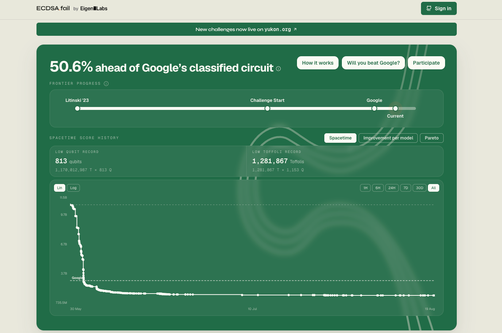Image resolution: width=502 pixels, height=333 pixels.
Task: Click the Low Toffoli Record heading
Action: pos(277,152)
